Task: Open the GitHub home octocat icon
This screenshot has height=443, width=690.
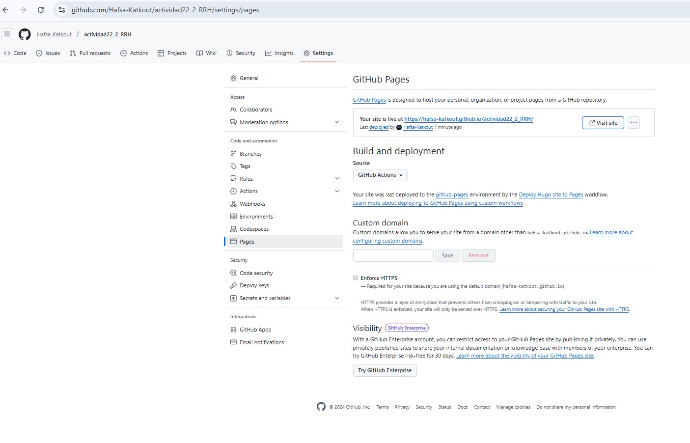Action: point(24,34)
